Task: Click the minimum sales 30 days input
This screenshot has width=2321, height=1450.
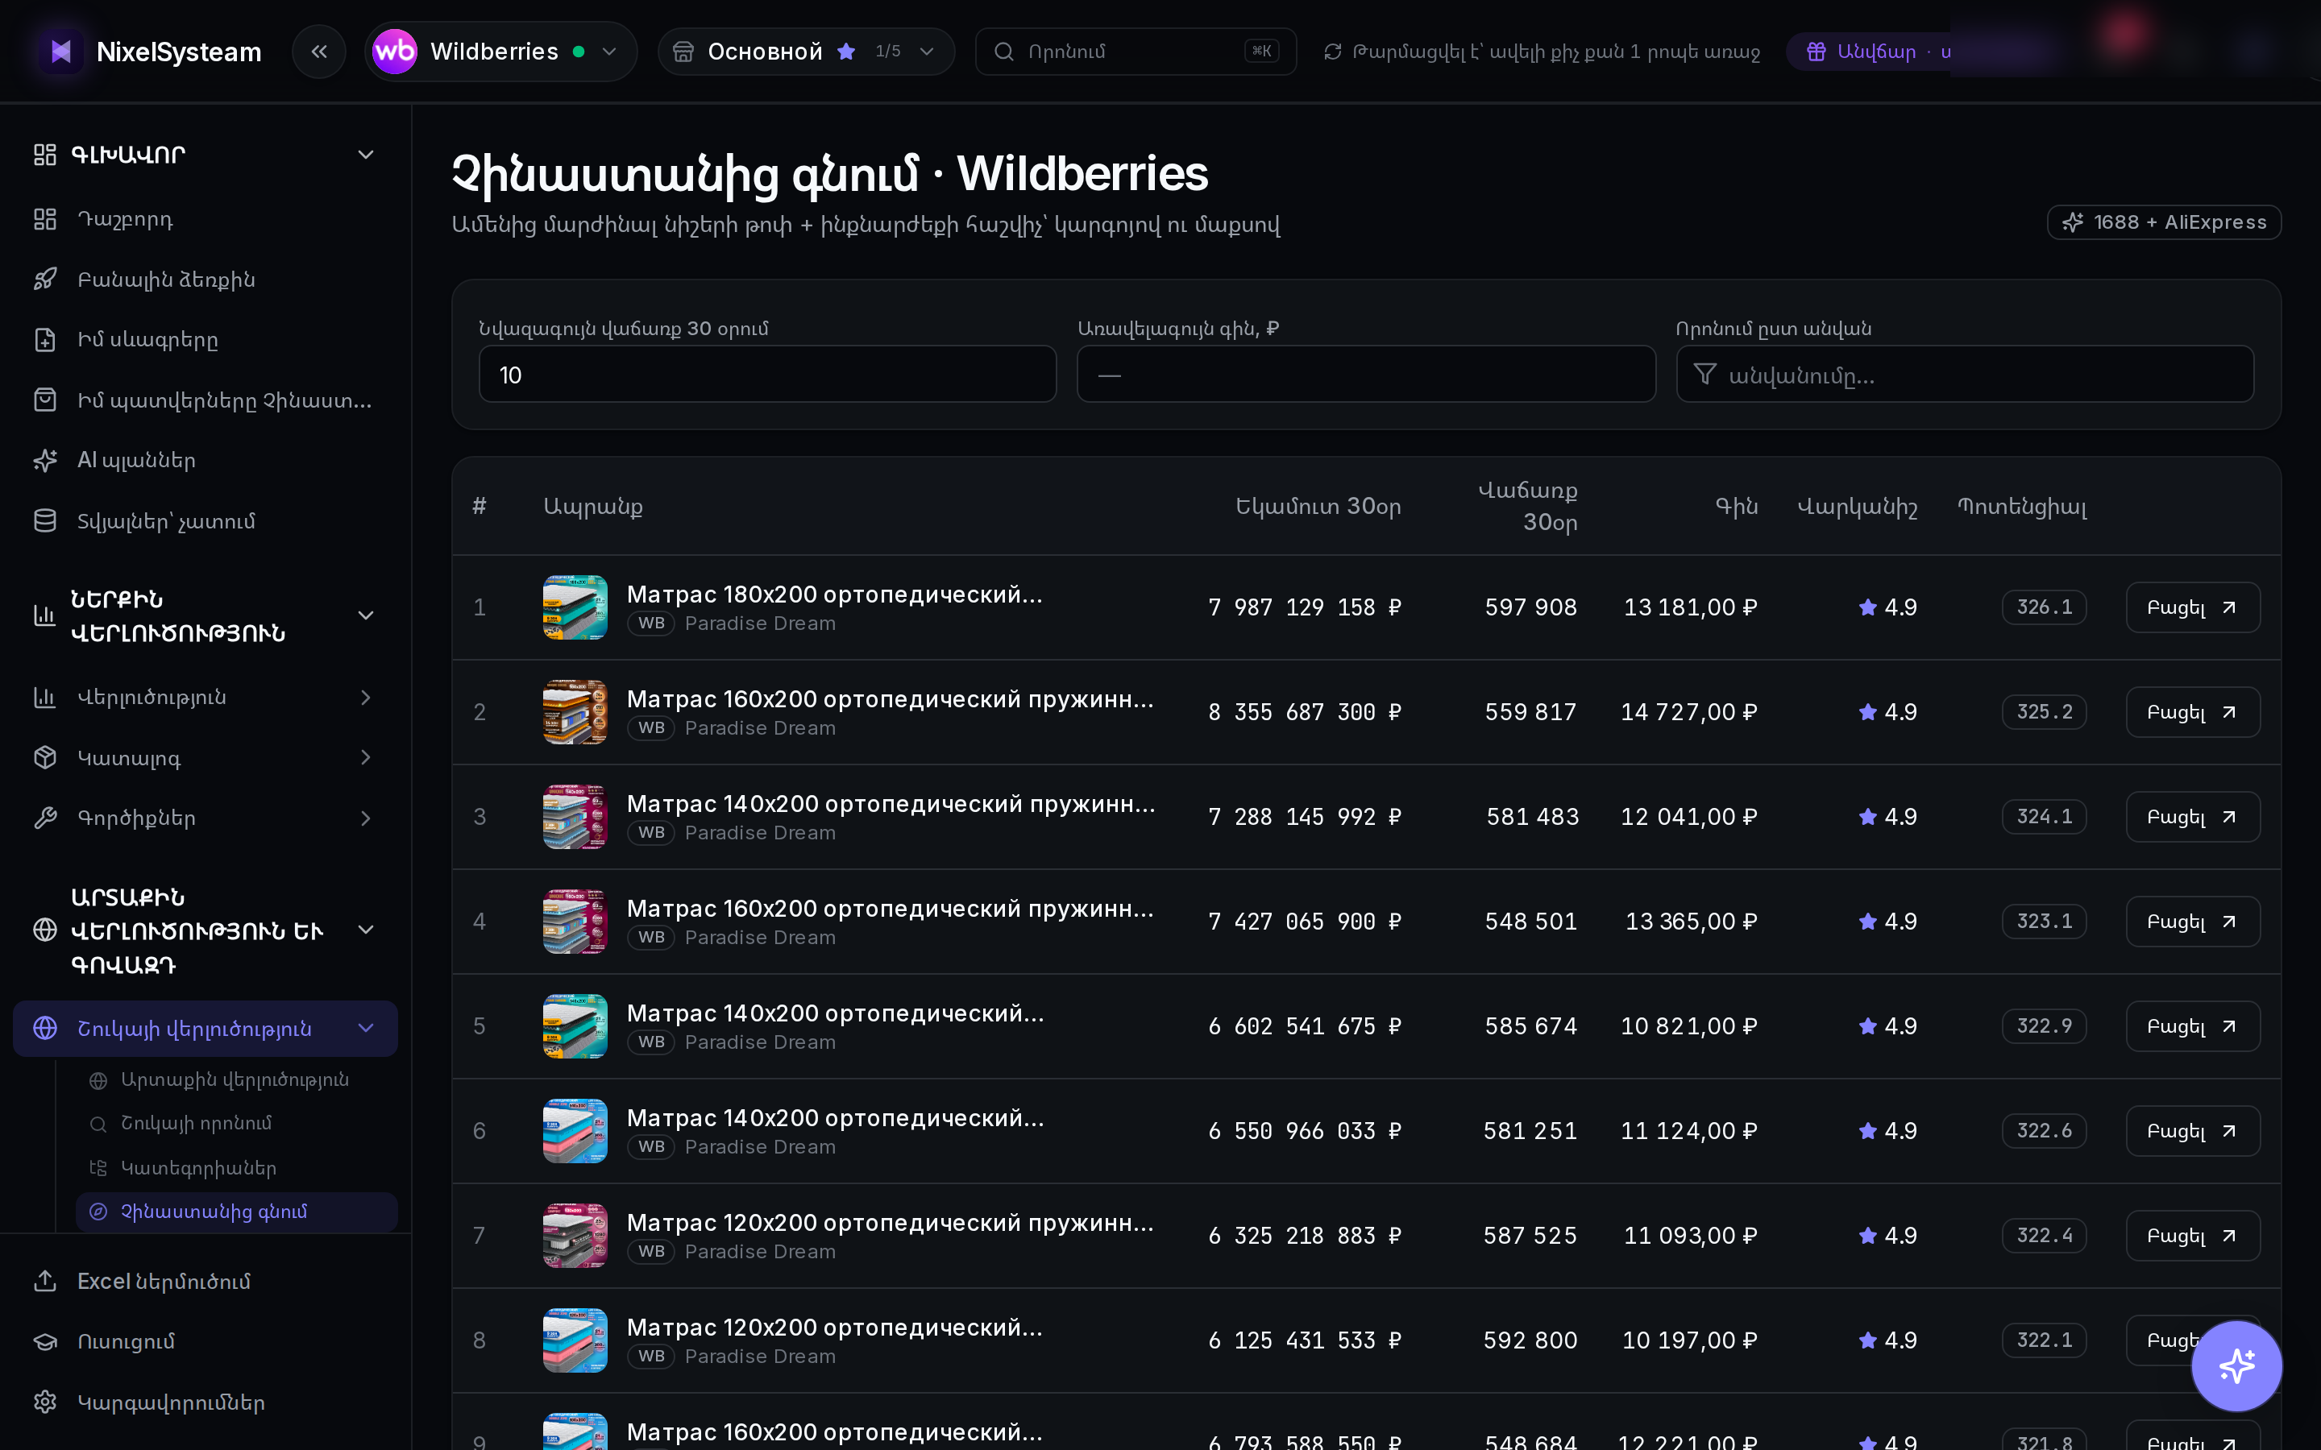Action: (x=767, y=374)
